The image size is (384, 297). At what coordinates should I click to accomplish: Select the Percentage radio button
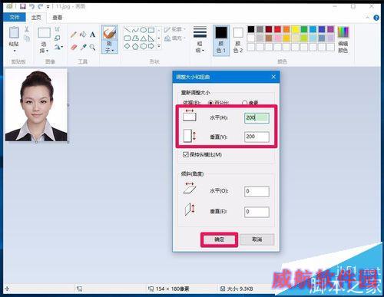210,103
